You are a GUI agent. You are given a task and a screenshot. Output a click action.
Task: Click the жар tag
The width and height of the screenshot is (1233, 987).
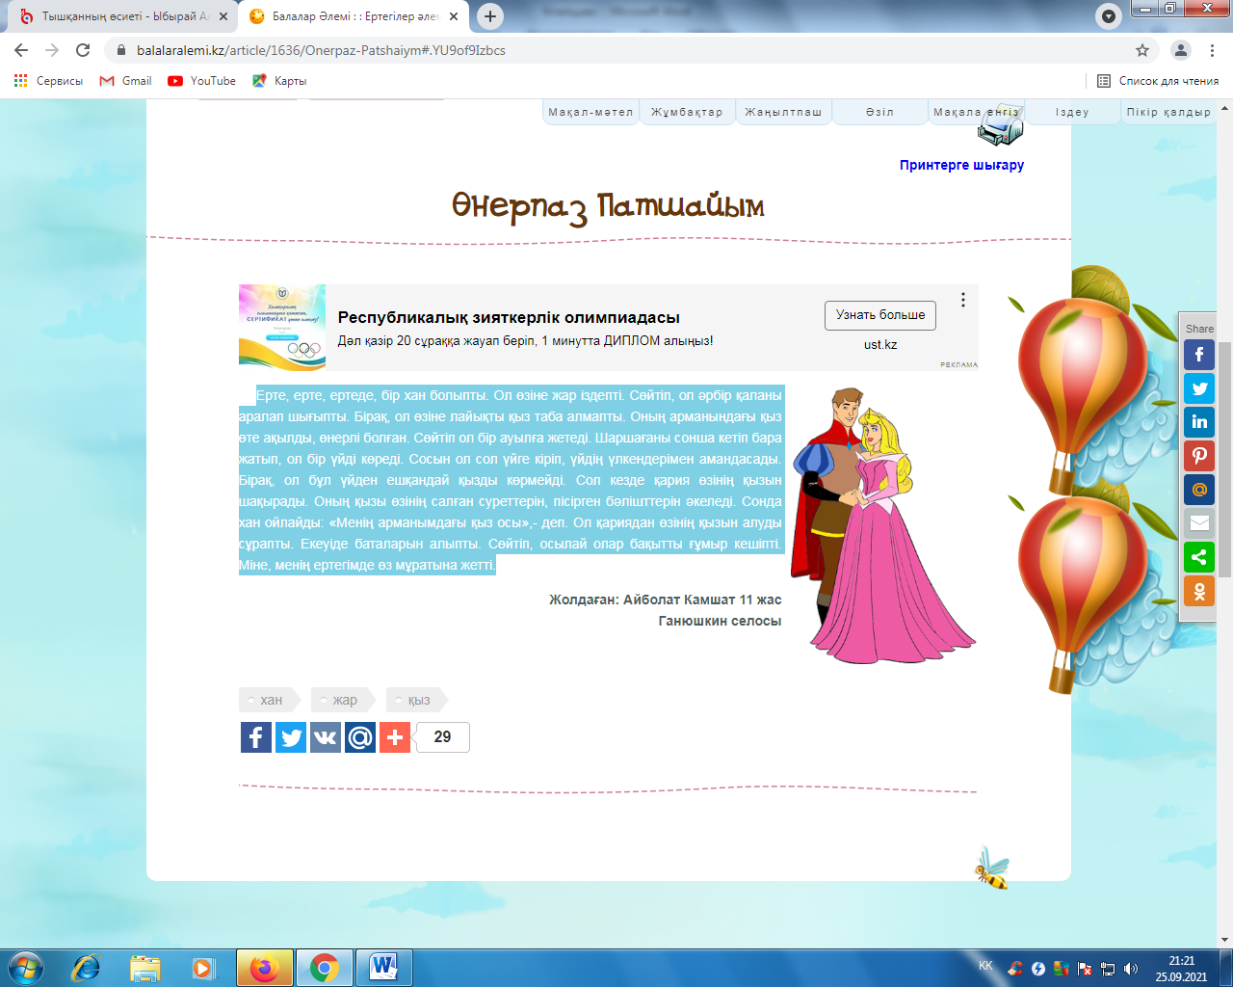tap(342, 700)
